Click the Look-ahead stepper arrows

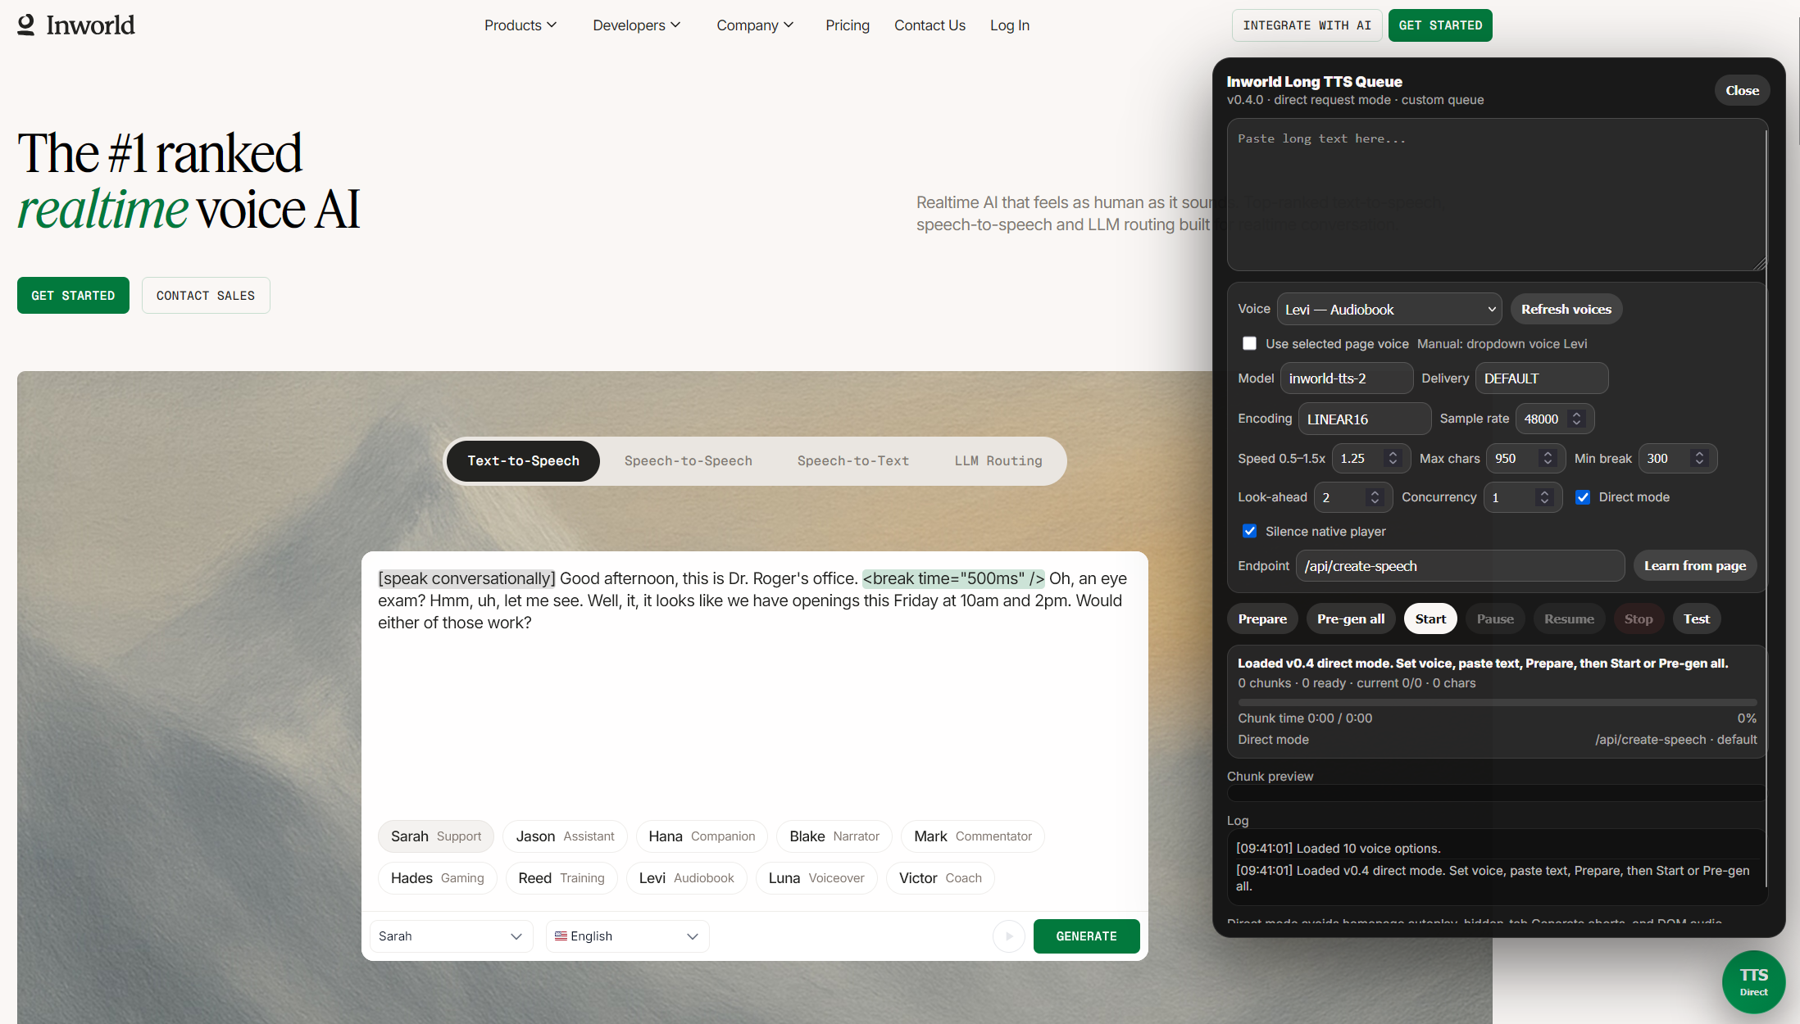[1375, 497]
